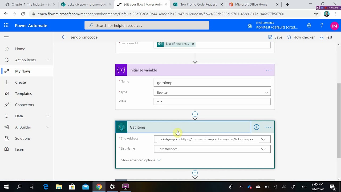Image resolution: width=341 pixels, height=192 pixels.
Task: Open Chrome from the Windows taskbar
Action: point(99,187)
